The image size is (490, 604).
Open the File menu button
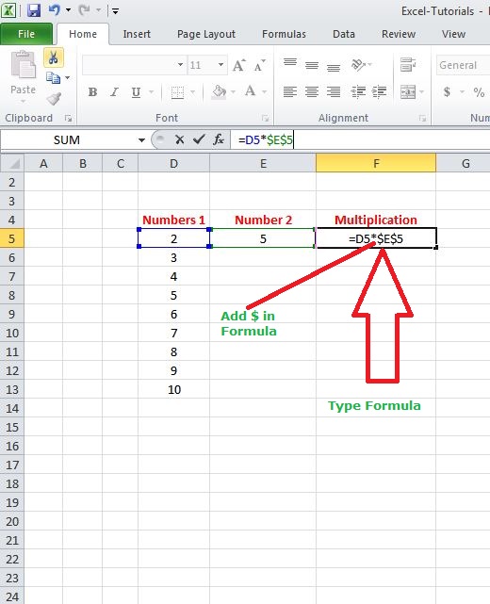26,34
